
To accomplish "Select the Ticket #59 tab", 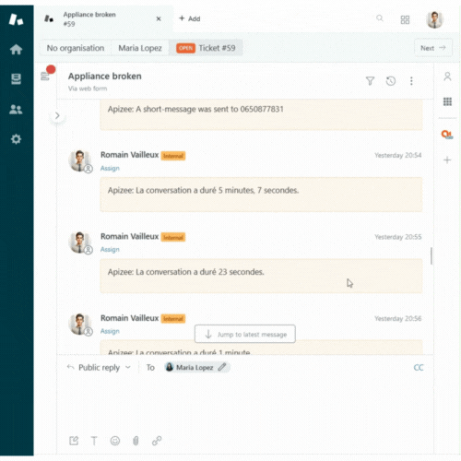I will point(206,48).
